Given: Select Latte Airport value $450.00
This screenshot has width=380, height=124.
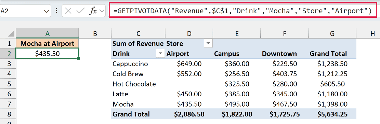Looking at the screenshot, I should tap(189, 94).
